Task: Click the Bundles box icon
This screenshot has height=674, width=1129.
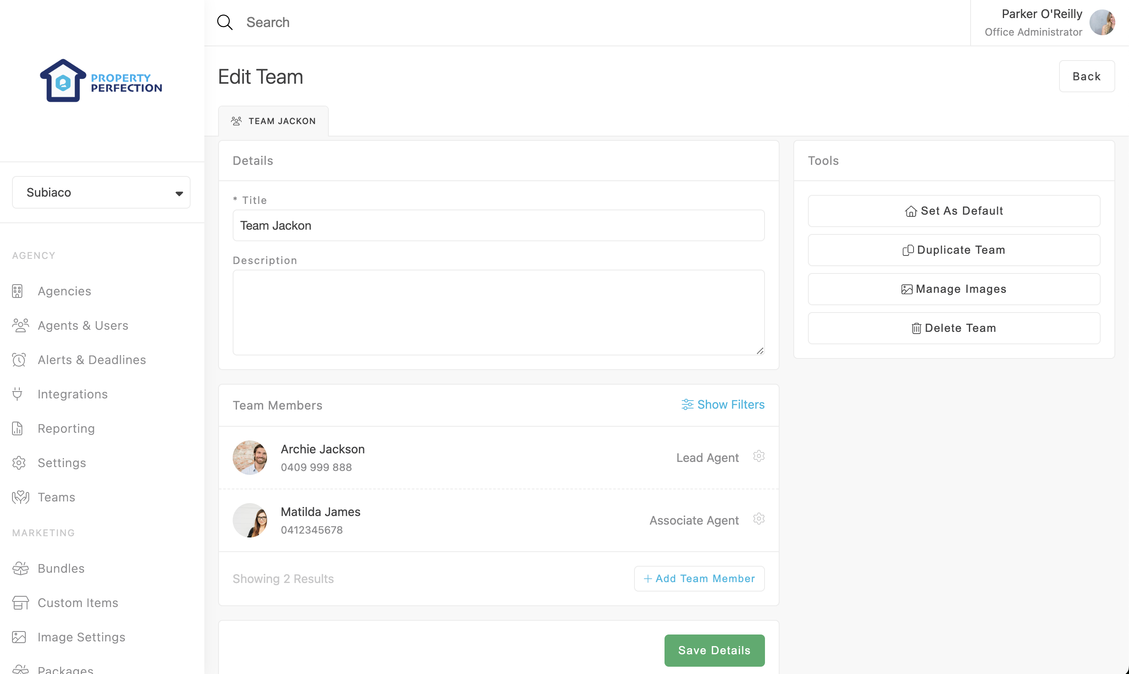Action: click(x=21, y=568)
